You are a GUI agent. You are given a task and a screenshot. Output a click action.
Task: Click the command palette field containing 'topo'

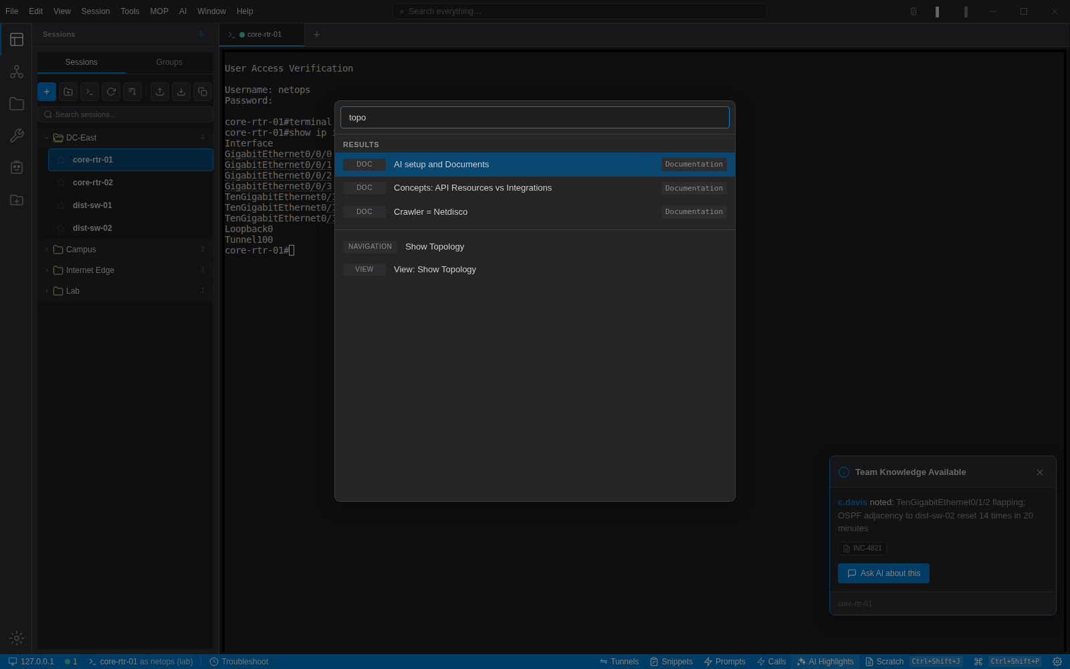(535, 118)
